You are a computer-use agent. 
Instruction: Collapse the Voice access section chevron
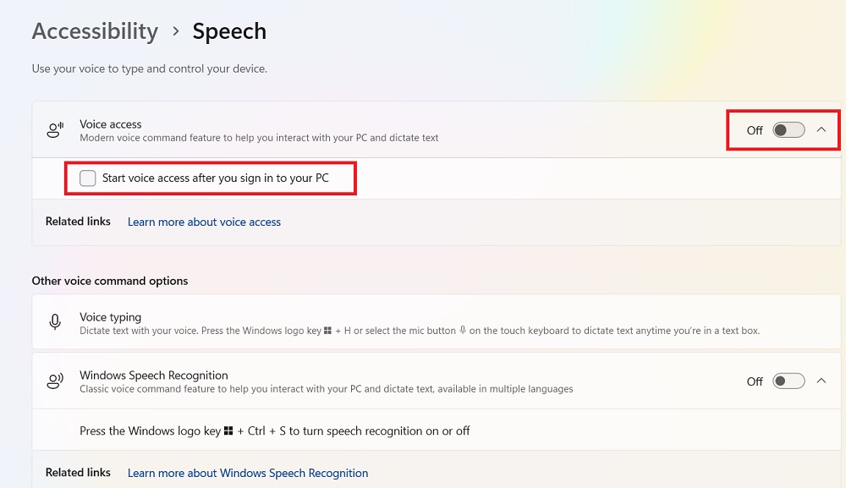pyautogui.click(x=821, y=129)
